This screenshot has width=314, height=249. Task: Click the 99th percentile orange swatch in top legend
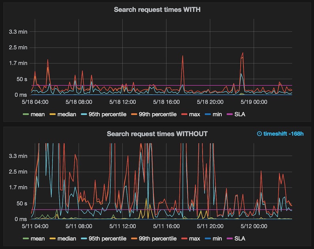tap(134, 114)
